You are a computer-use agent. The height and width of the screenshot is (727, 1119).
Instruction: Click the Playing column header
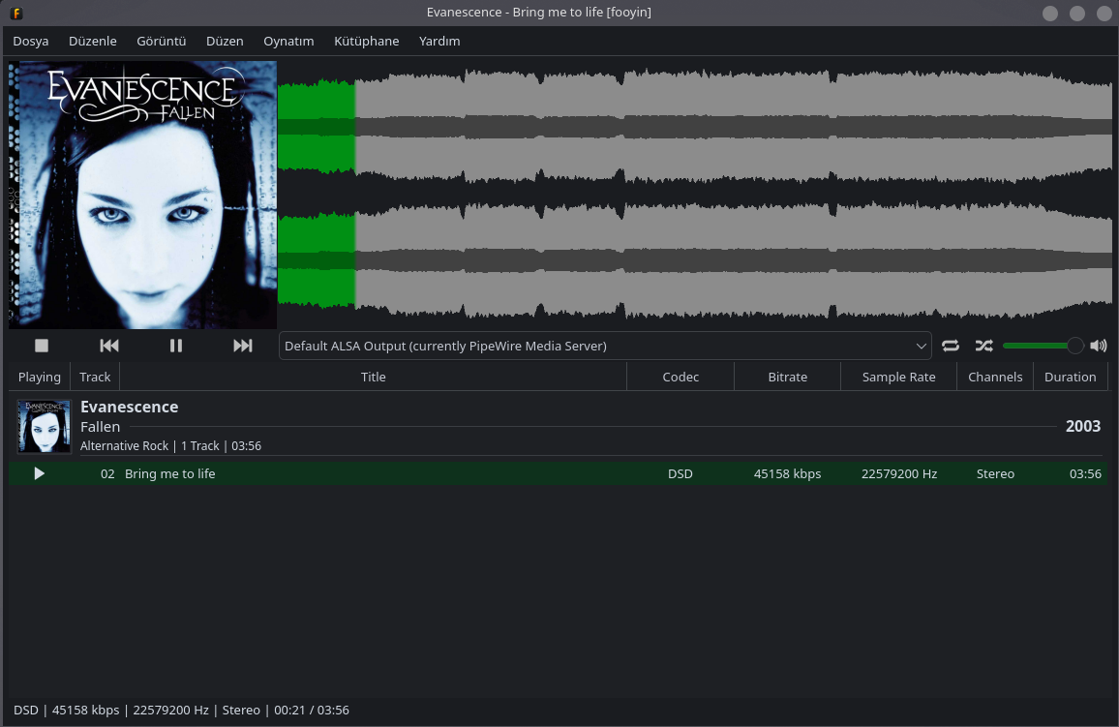[x=40, y=377]
